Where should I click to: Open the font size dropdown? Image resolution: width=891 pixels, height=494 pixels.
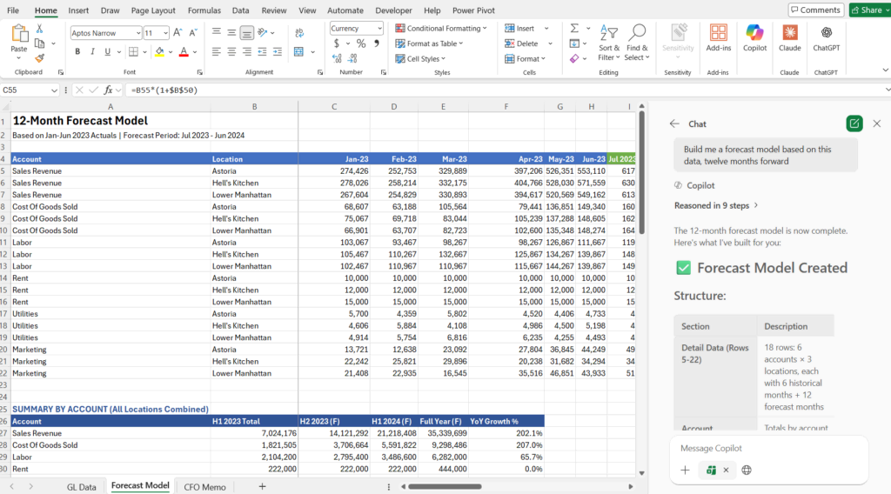(165, 33)
